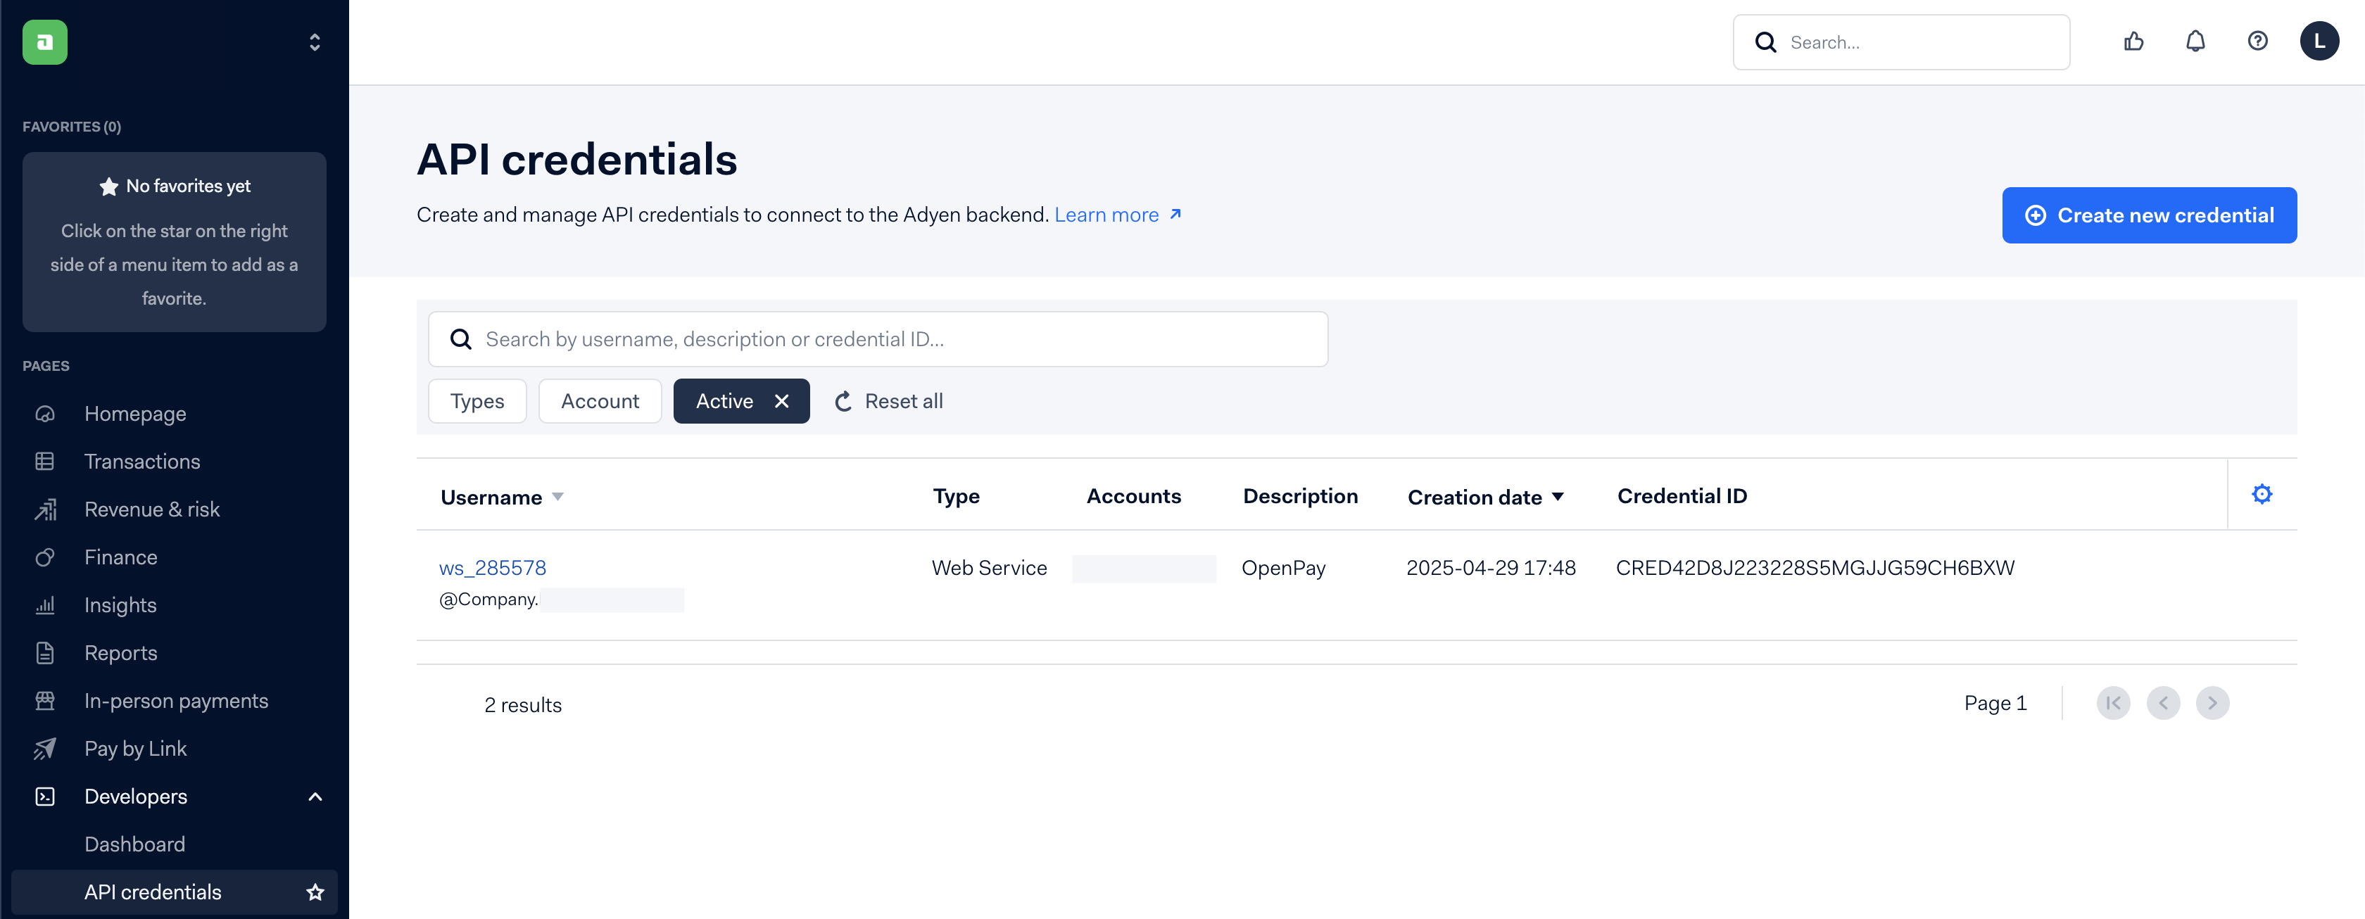
Task: Open the help question mark icon
Action: [x=2257, y=42]
